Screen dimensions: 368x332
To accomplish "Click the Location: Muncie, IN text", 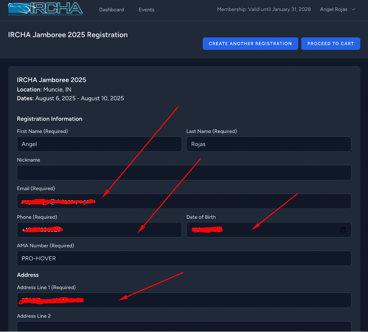I will pyautogui.click(x=44, y=89).
